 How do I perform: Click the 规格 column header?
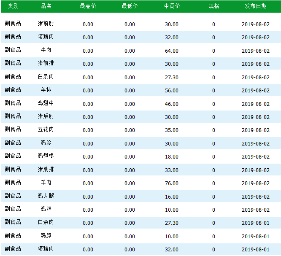(214, 6)
